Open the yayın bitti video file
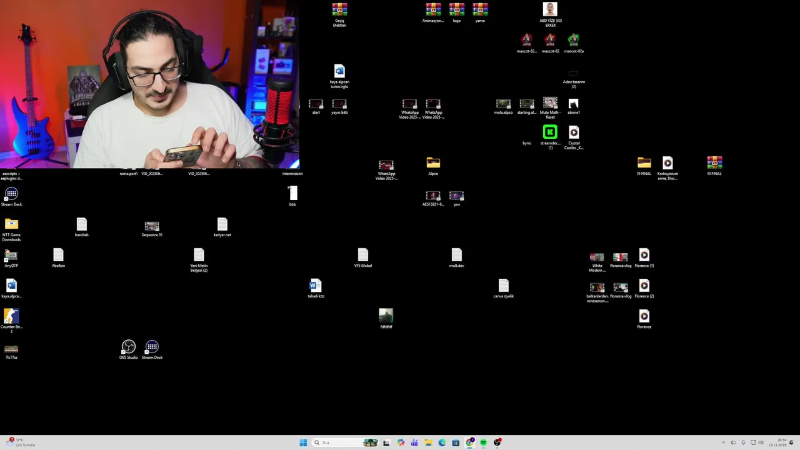Viewport: 800px width, 450px height. (x=339, y=104)
